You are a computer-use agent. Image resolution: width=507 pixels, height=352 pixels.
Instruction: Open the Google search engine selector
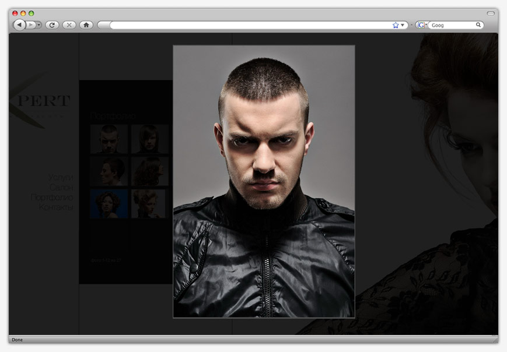coord(421,25)
